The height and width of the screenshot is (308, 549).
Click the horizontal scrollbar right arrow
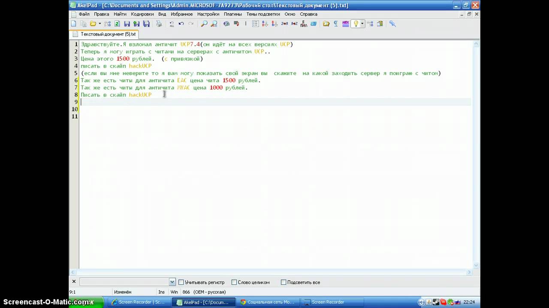point(469,272)
